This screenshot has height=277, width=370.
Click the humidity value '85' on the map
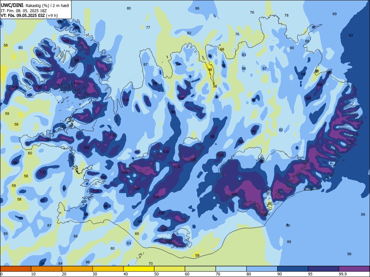tap(6, 234)
